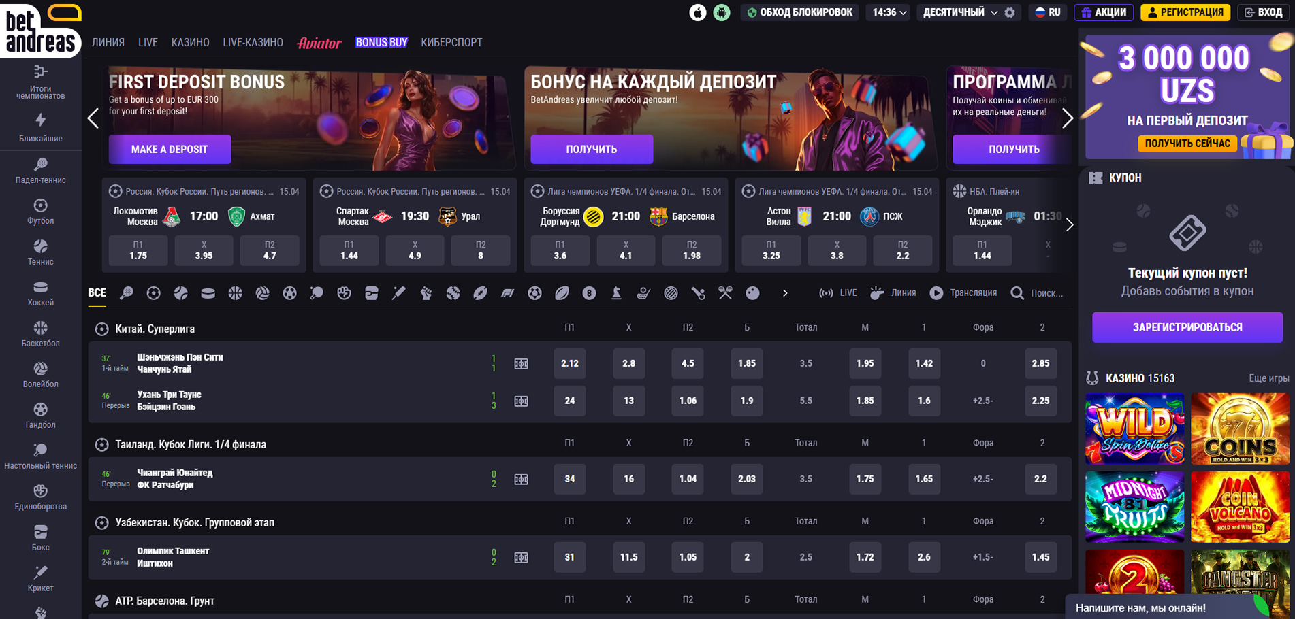Open the КАЗИНО menu item
Viewport: 1295px width, 619px height.
click(190, 42)
